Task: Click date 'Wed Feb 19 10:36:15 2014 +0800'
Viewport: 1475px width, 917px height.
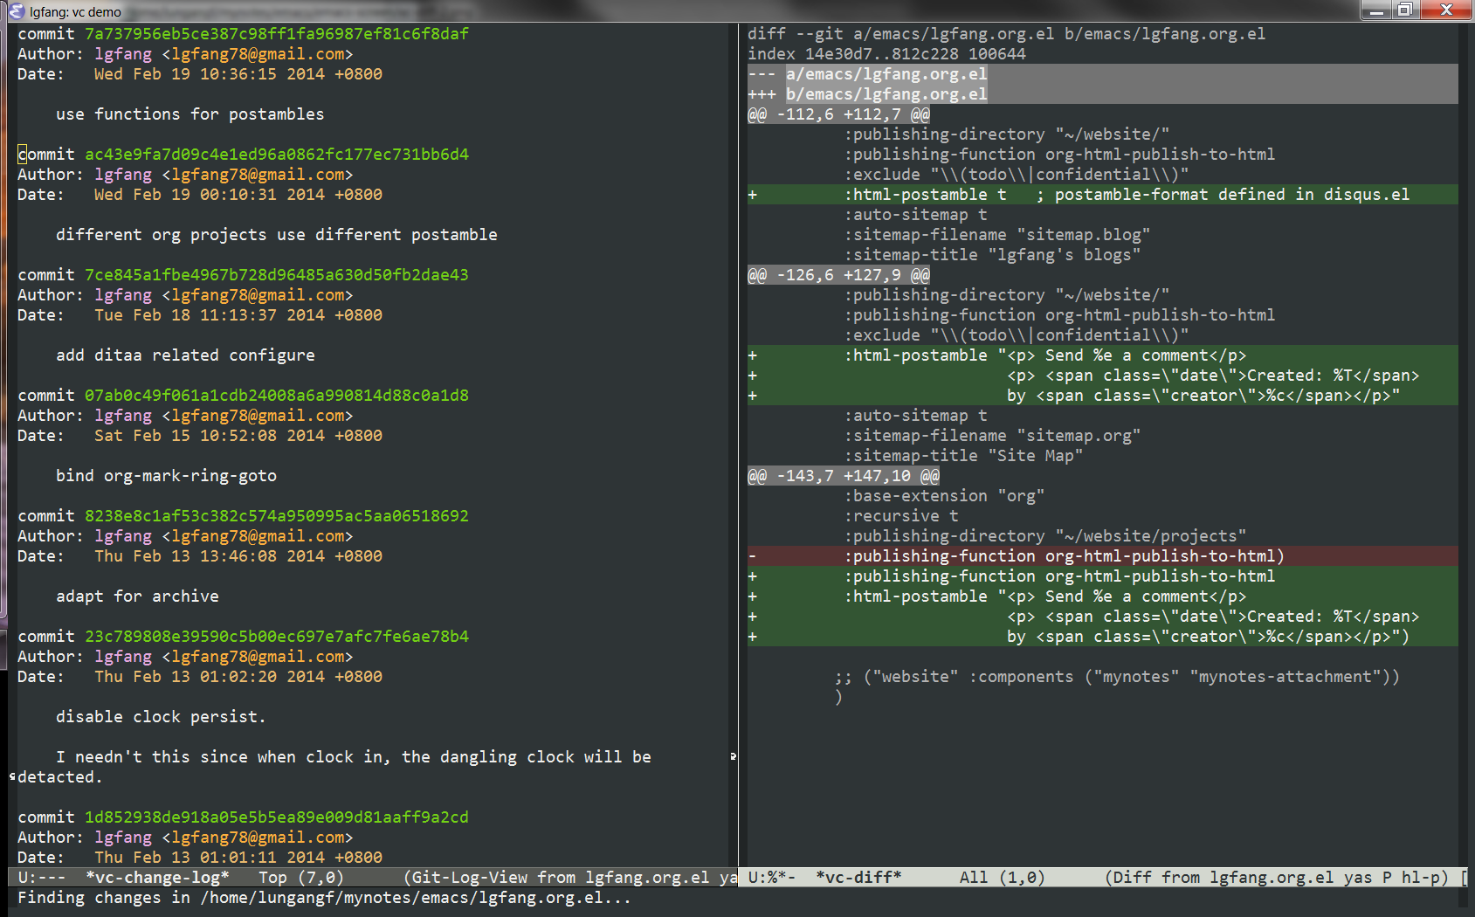Action: tap(238, 74)
